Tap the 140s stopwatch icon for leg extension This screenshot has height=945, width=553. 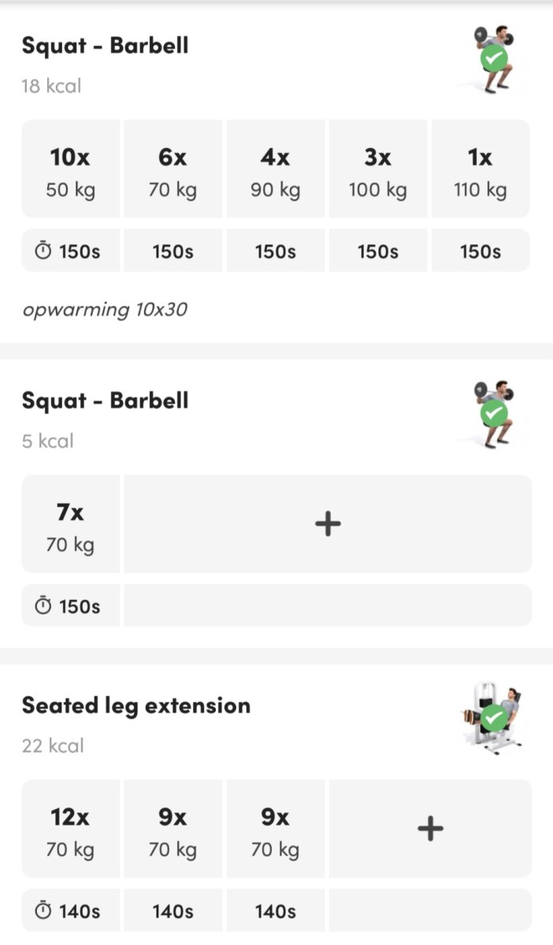(x=45, y=911)
